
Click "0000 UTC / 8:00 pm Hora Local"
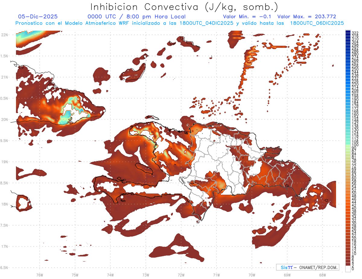137,17
